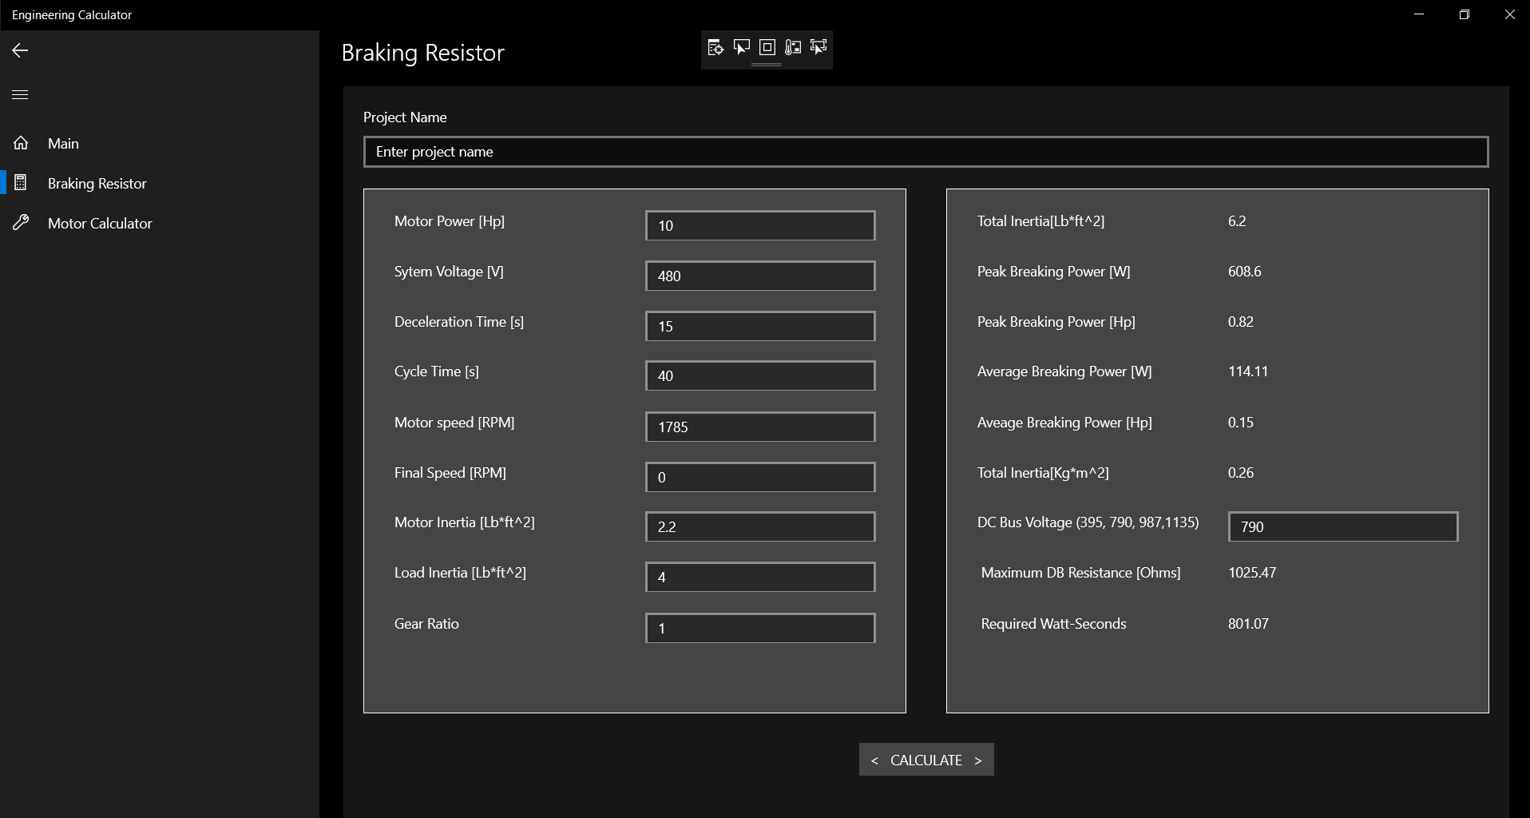Select the Load Inertia input field
Image resolution: width=1530 pixels, height=818 pixels.
(x=760, y=577)
